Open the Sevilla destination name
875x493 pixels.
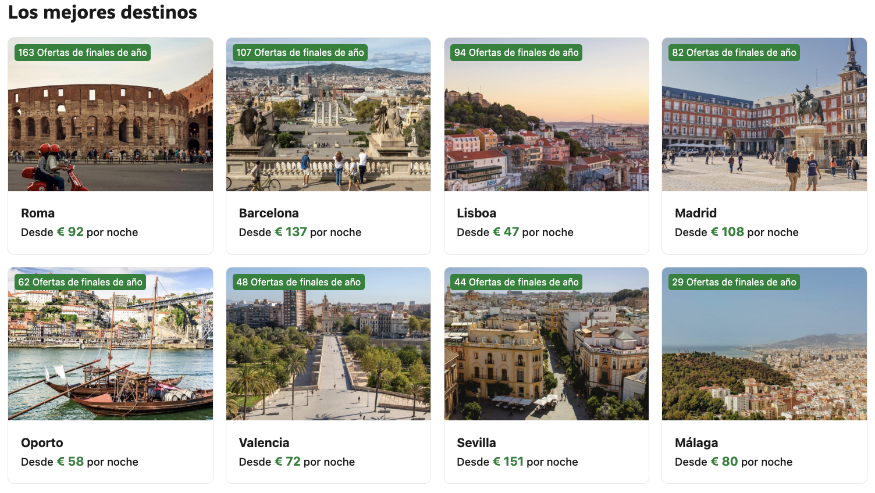(476, 443)
